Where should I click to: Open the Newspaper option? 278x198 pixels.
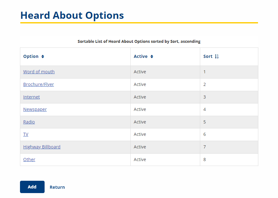click(35, 109)
